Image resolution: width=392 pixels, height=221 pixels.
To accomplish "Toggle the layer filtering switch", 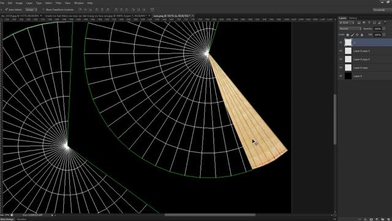I will coord(385,22).
